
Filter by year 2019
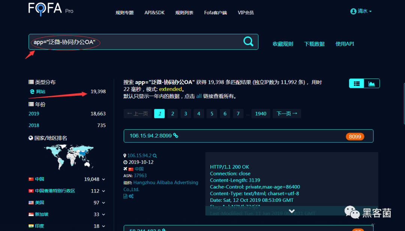coord(34,114)
